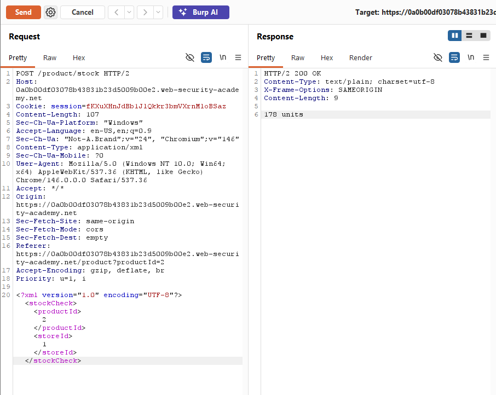Click the session cookie value
The height and width of the screenshot is (395, 496).
point(156,106)
